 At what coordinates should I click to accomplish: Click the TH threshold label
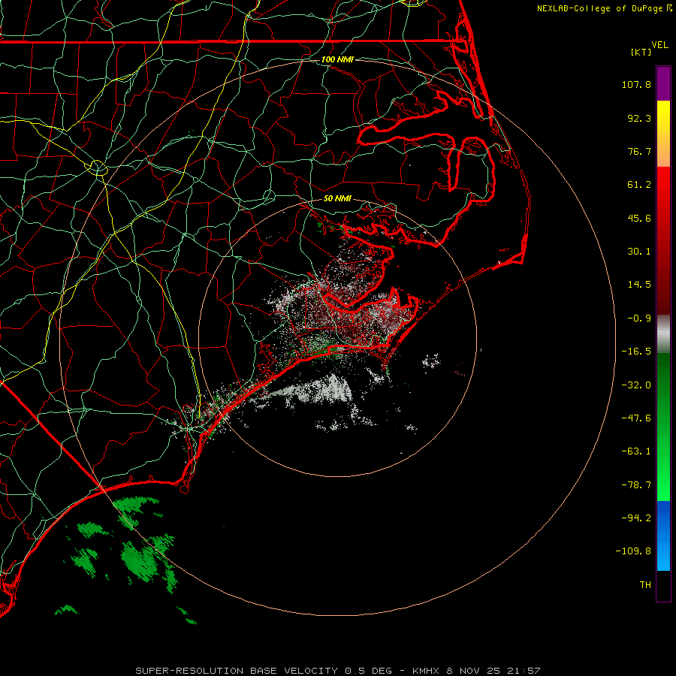[x=645, y=585]
